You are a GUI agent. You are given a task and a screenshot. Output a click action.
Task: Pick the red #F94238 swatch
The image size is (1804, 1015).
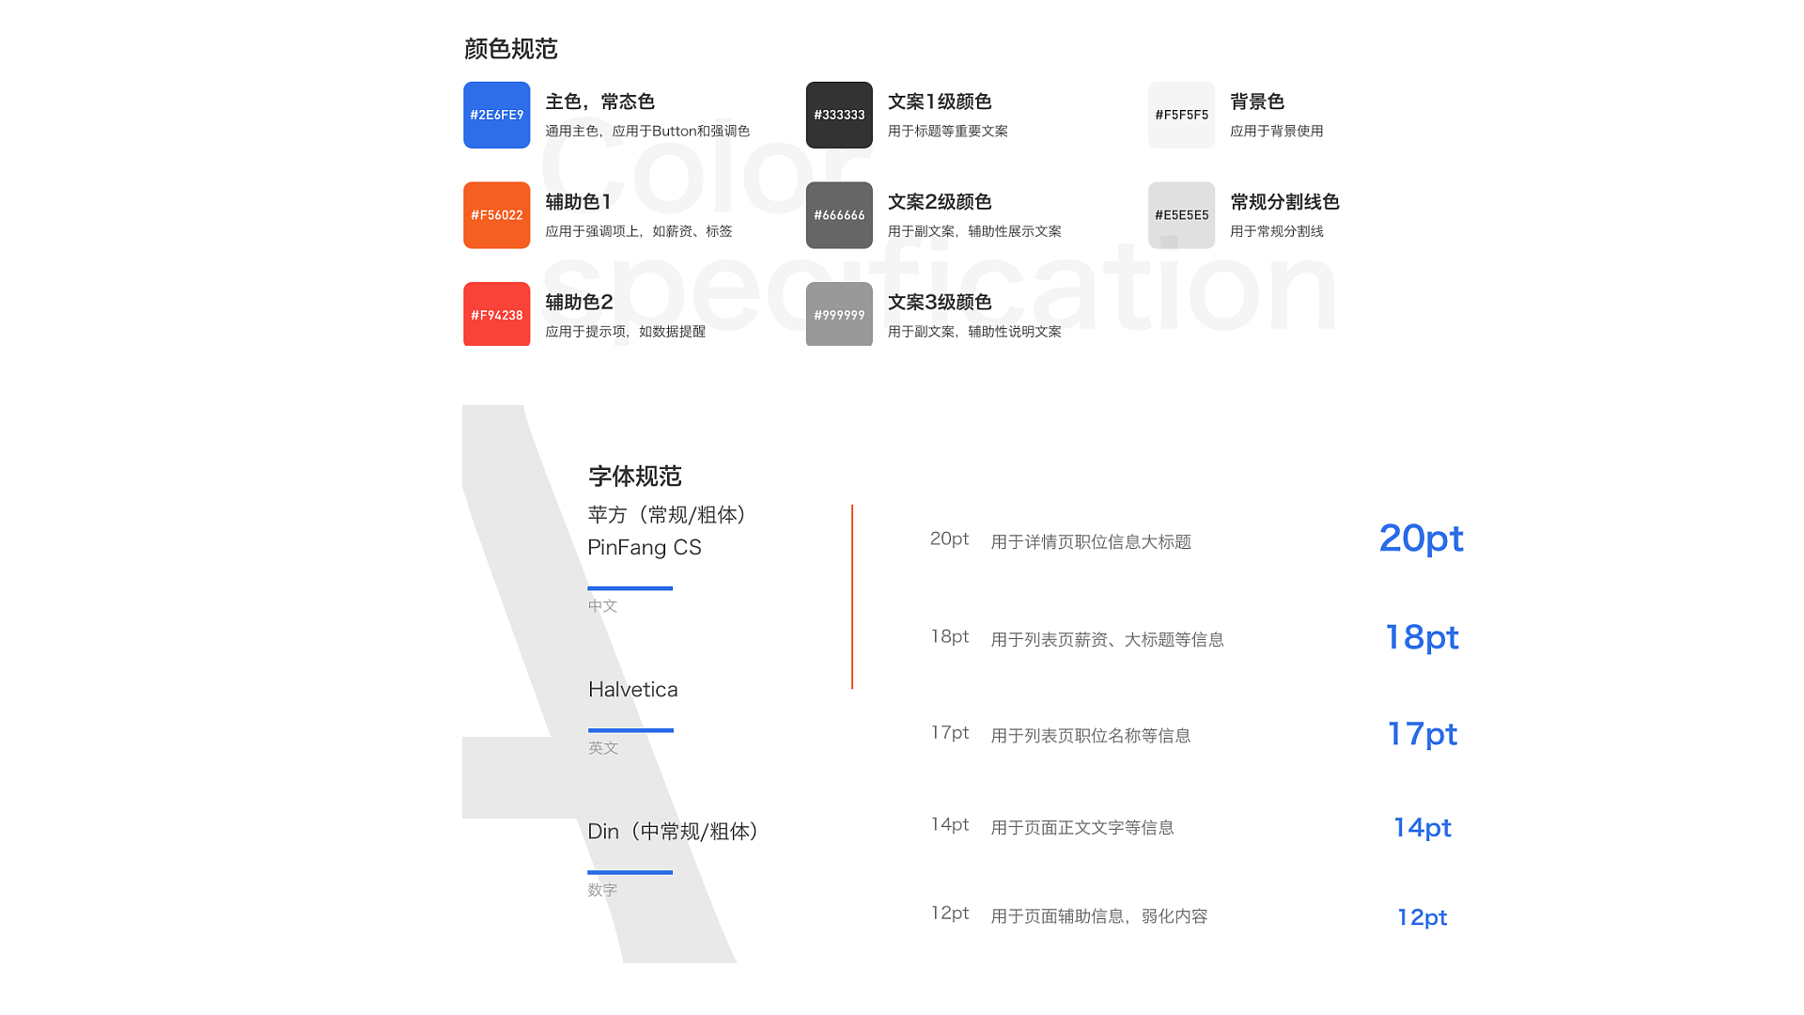point(496,314)
